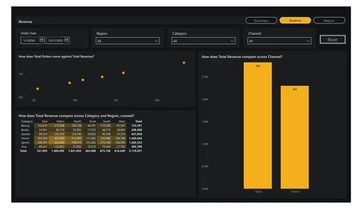
Task: Click the Home row total 1,492,646
Action: (x=135, y=138)
